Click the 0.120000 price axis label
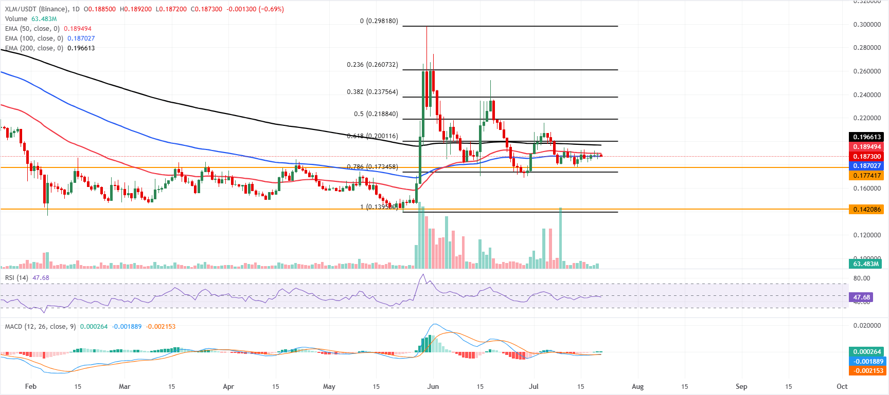This screenshot has height=395, width=889. 867,235
